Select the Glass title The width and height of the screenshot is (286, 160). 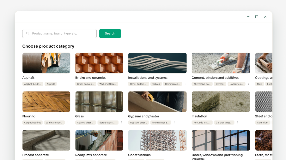[80, 116]
